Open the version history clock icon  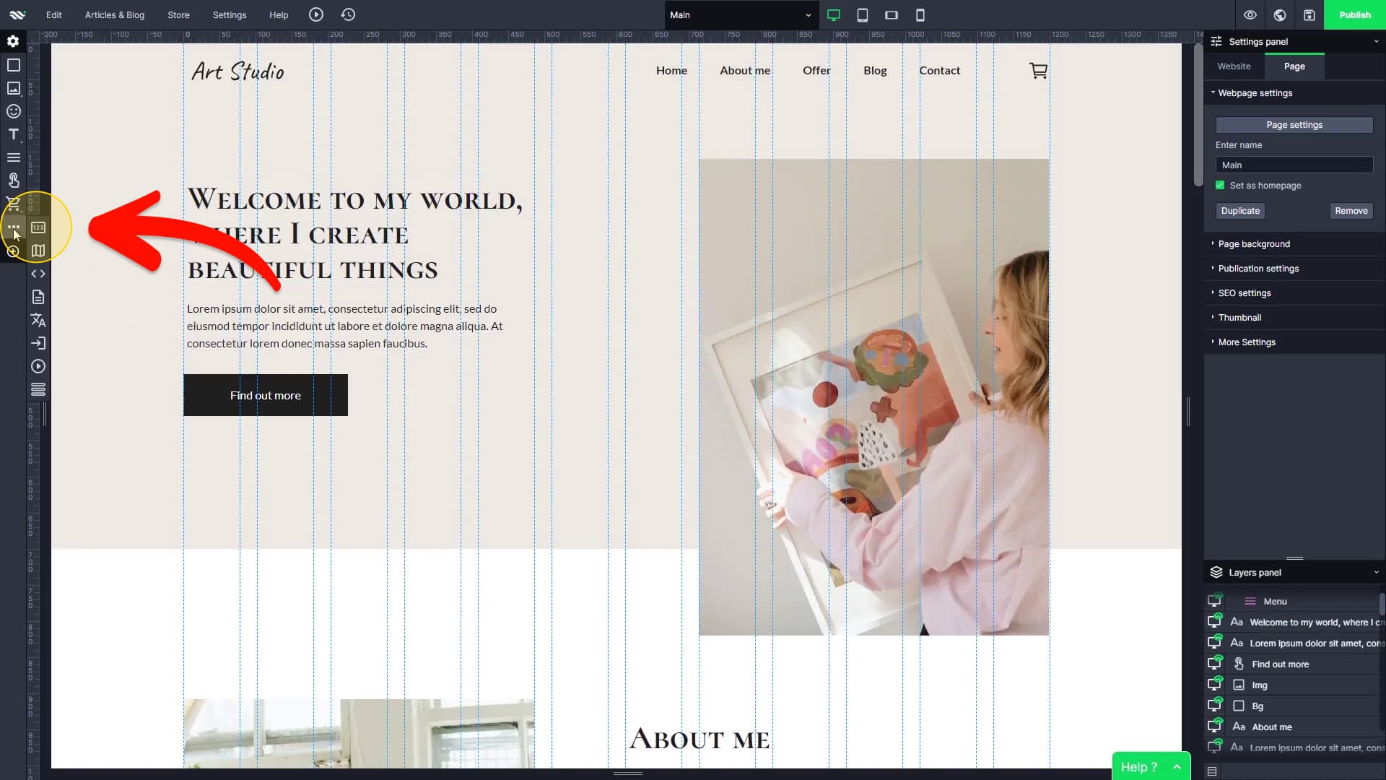click(x=348, y=14)
